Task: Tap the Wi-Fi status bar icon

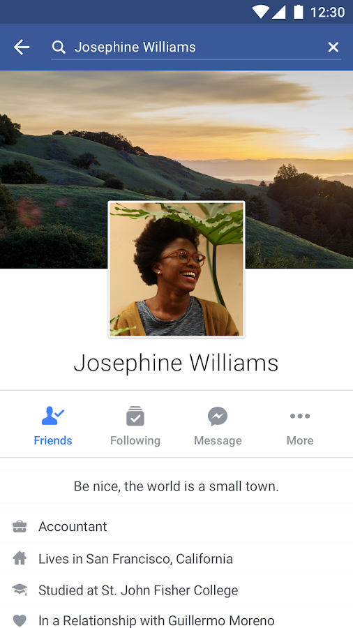Action: (x=260, y=12)
